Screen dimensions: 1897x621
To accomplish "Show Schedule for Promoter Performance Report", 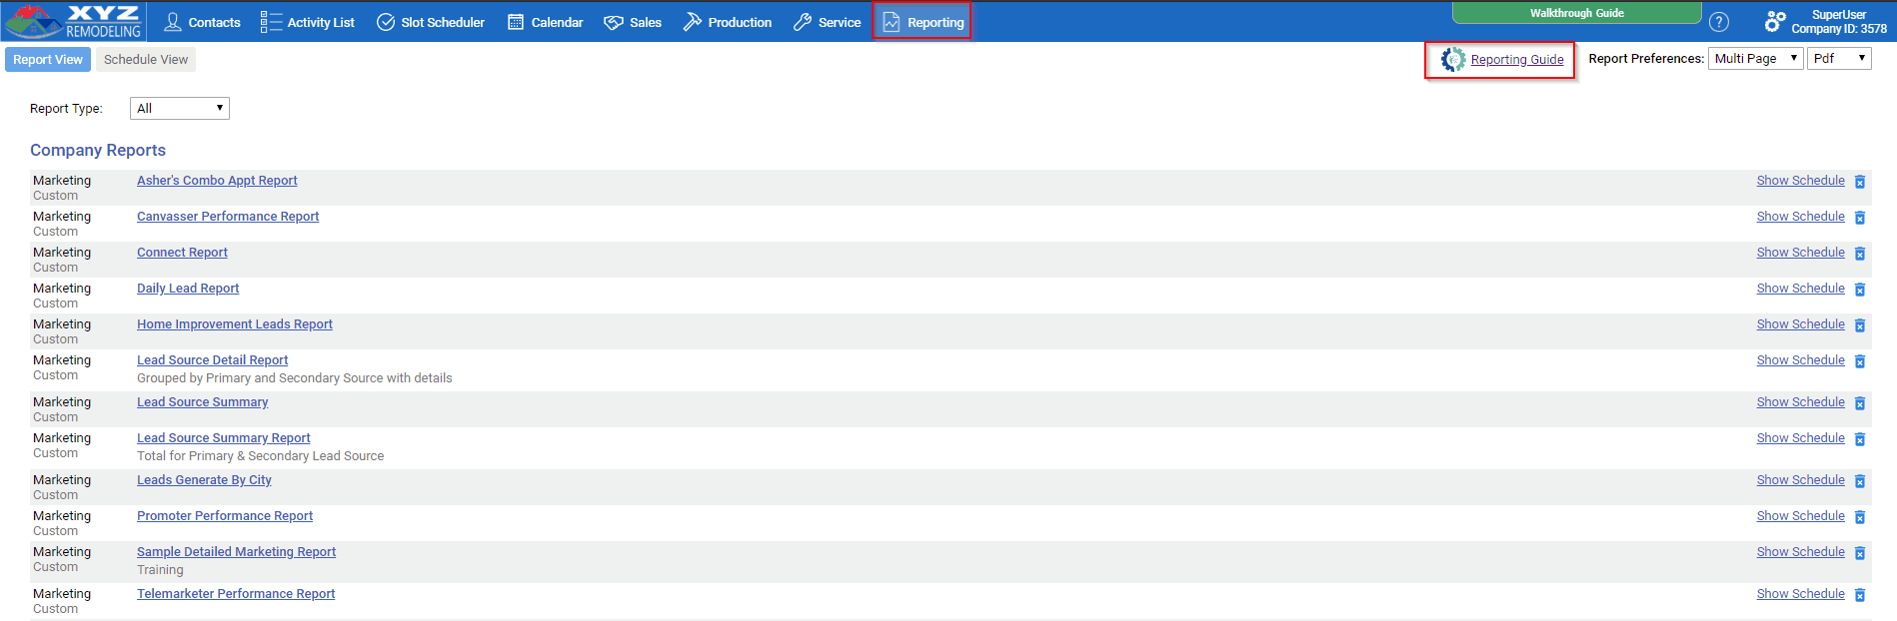I will pos(1801,516).
